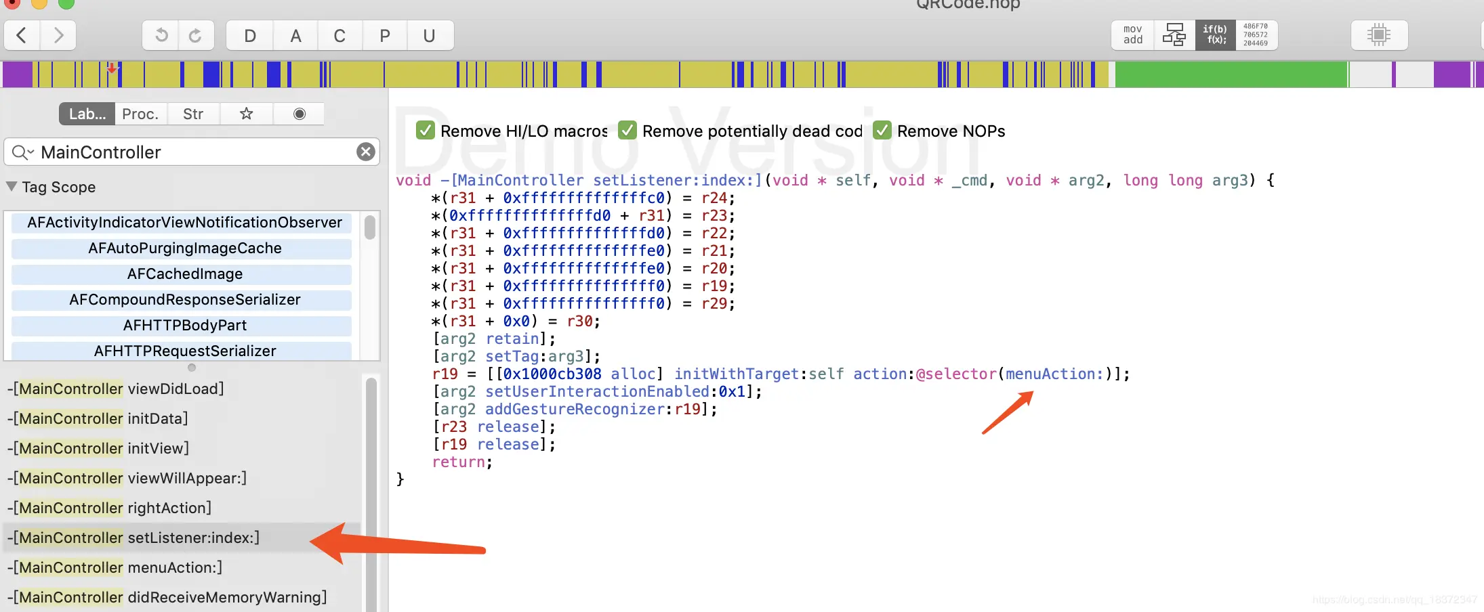Select MainController initView label
This screenshot has height=612, width=1484.
[x=183, y=448]
